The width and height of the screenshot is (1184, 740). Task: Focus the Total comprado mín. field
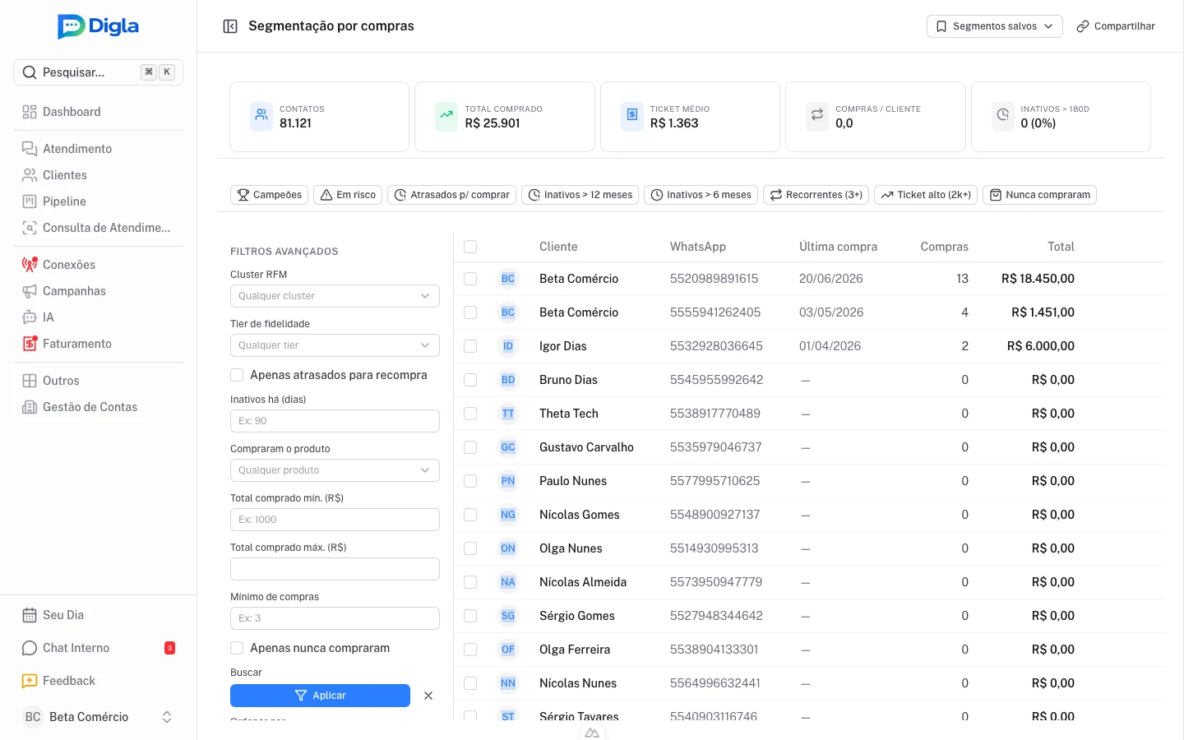[335, 520]
